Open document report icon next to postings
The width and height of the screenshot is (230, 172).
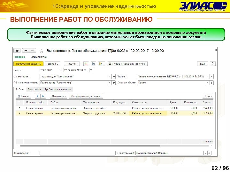click(93, 64)
